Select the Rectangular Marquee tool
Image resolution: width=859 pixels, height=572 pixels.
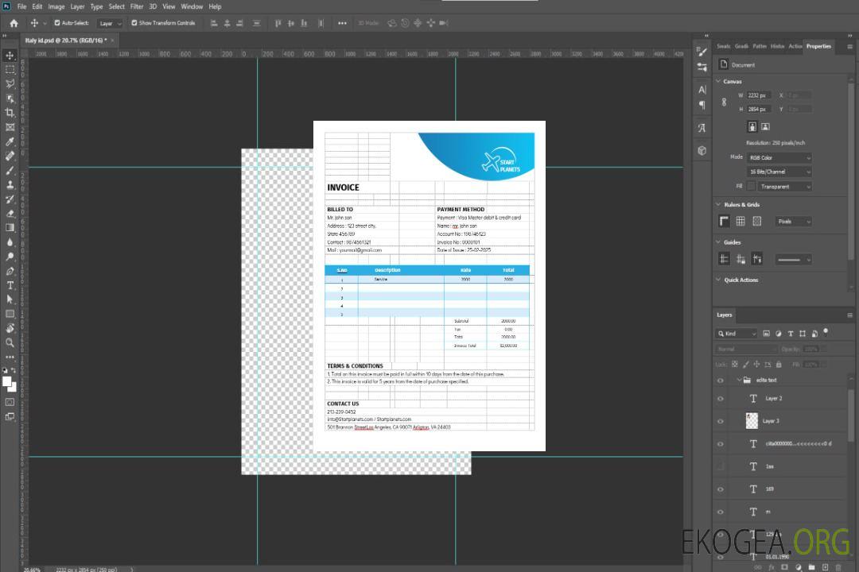(10, 69)
